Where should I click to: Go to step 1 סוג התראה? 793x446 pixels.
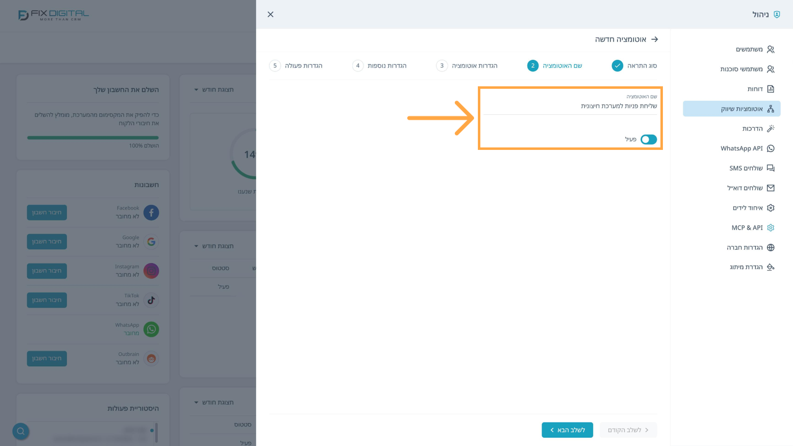click(634, 66)
